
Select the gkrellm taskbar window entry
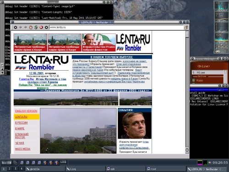(x=45, y=169)
